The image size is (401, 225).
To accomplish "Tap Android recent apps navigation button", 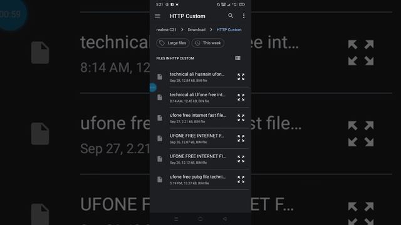I will (x=176, y=219).
